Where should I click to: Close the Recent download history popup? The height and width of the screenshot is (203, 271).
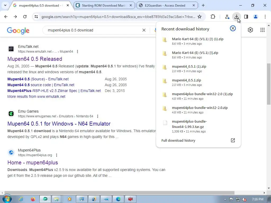point(233,28)
